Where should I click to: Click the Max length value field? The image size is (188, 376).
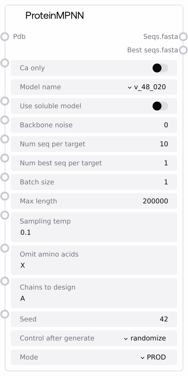click(155, 201)
